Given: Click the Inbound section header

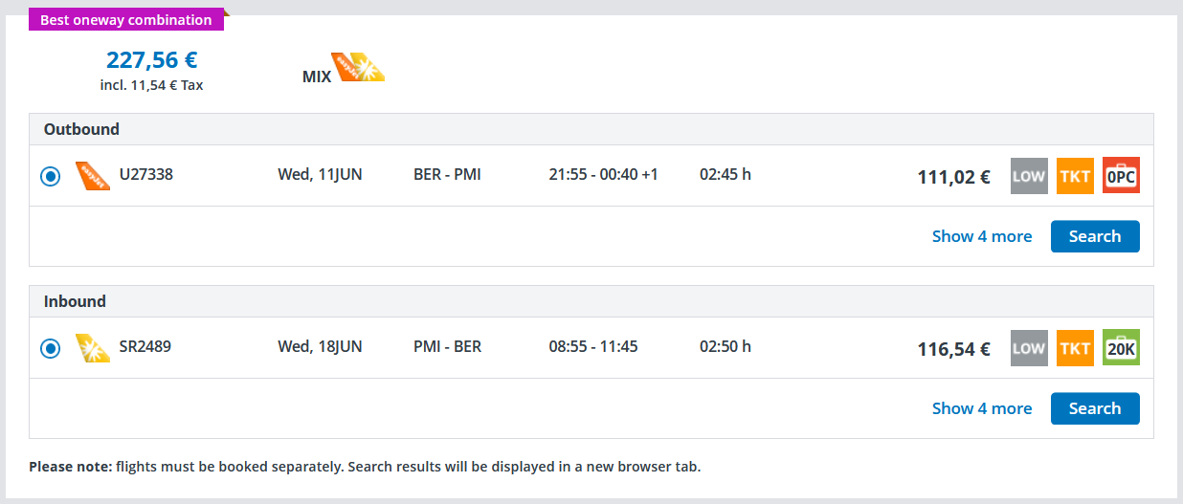Looking at the screenshot, I should tap(75, 301).
